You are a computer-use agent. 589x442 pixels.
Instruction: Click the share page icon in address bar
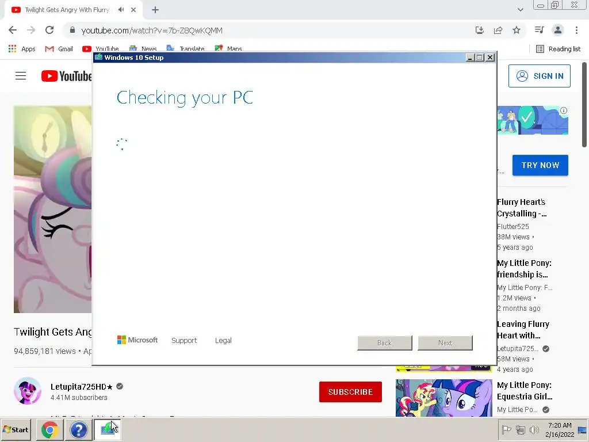click(498, 30)
